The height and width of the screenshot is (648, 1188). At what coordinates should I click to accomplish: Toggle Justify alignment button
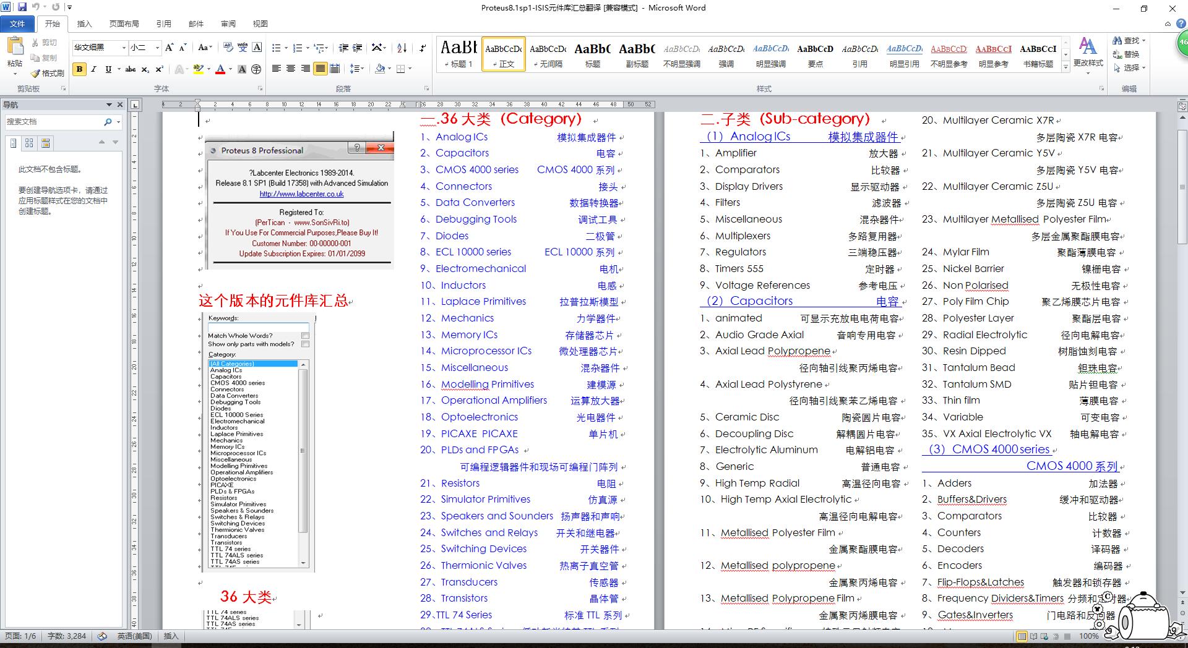pyautogui.click(x=320, y=69)
